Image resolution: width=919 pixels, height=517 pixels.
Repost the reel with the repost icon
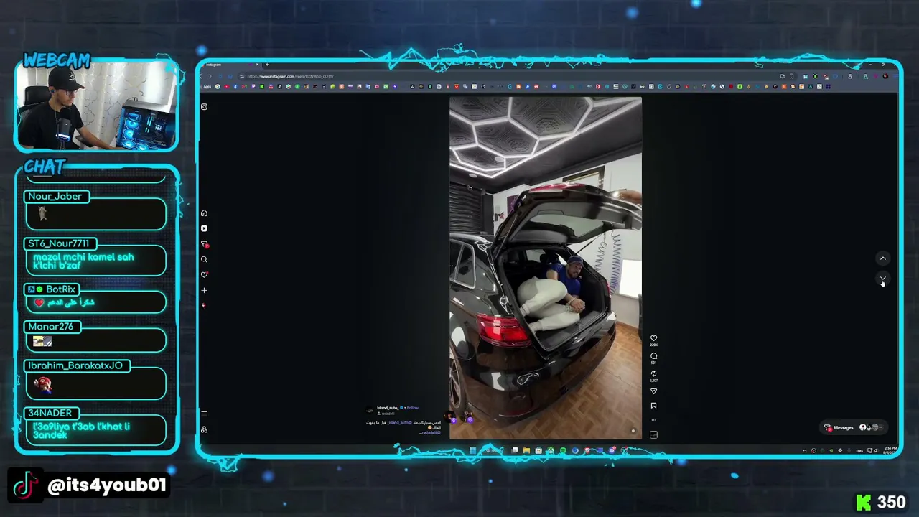(x=653, y=373)
